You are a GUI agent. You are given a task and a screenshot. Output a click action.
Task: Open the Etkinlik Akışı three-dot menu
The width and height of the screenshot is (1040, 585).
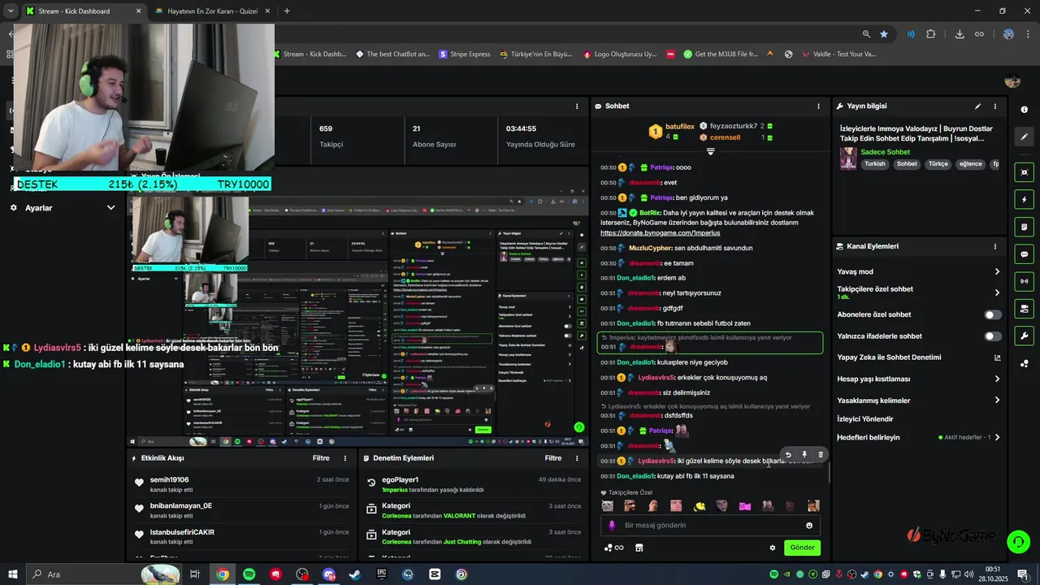[x=345, y=458]
